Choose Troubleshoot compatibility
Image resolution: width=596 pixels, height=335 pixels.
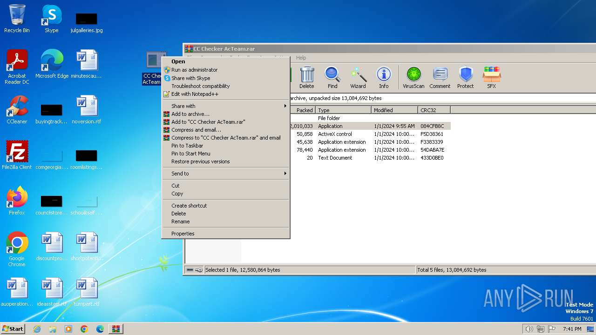pyautogui.click(x=226, y=86)
